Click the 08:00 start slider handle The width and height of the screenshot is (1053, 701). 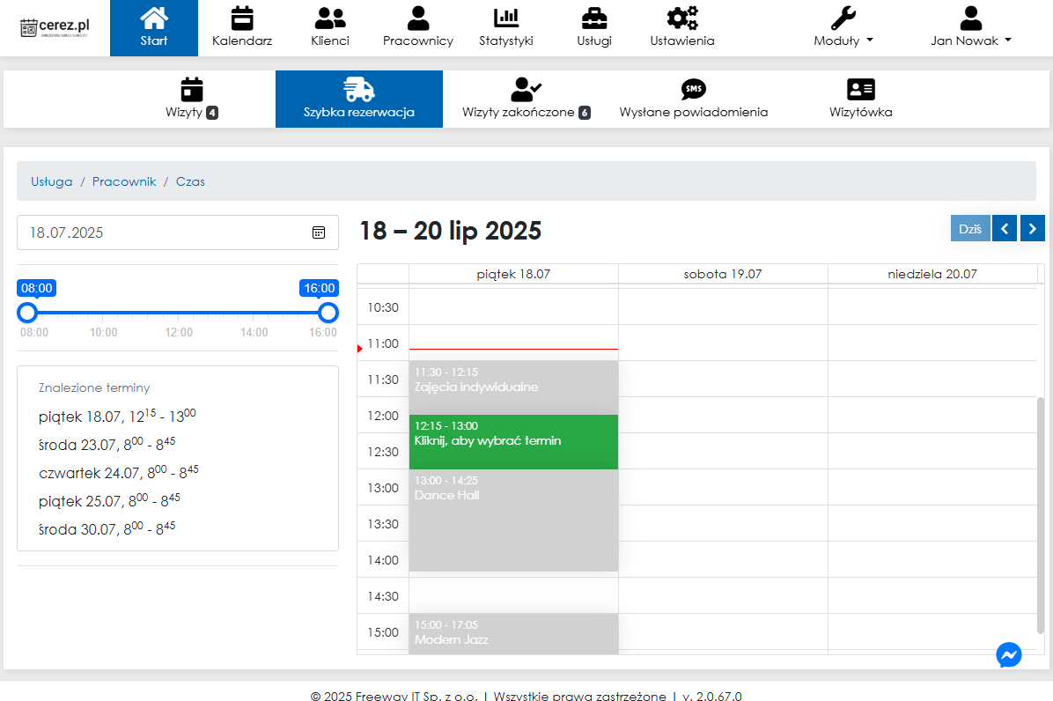pos(28,313)
